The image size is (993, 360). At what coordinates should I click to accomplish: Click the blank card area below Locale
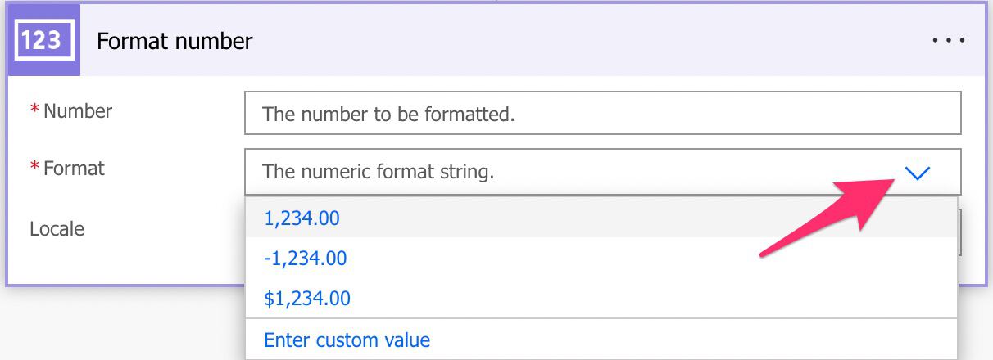click(123, 266)
